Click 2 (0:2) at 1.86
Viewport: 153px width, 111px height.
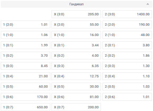[127, 56]
